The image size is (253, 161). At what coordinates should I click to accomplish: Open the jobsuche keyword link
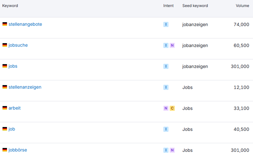(18, 45)
